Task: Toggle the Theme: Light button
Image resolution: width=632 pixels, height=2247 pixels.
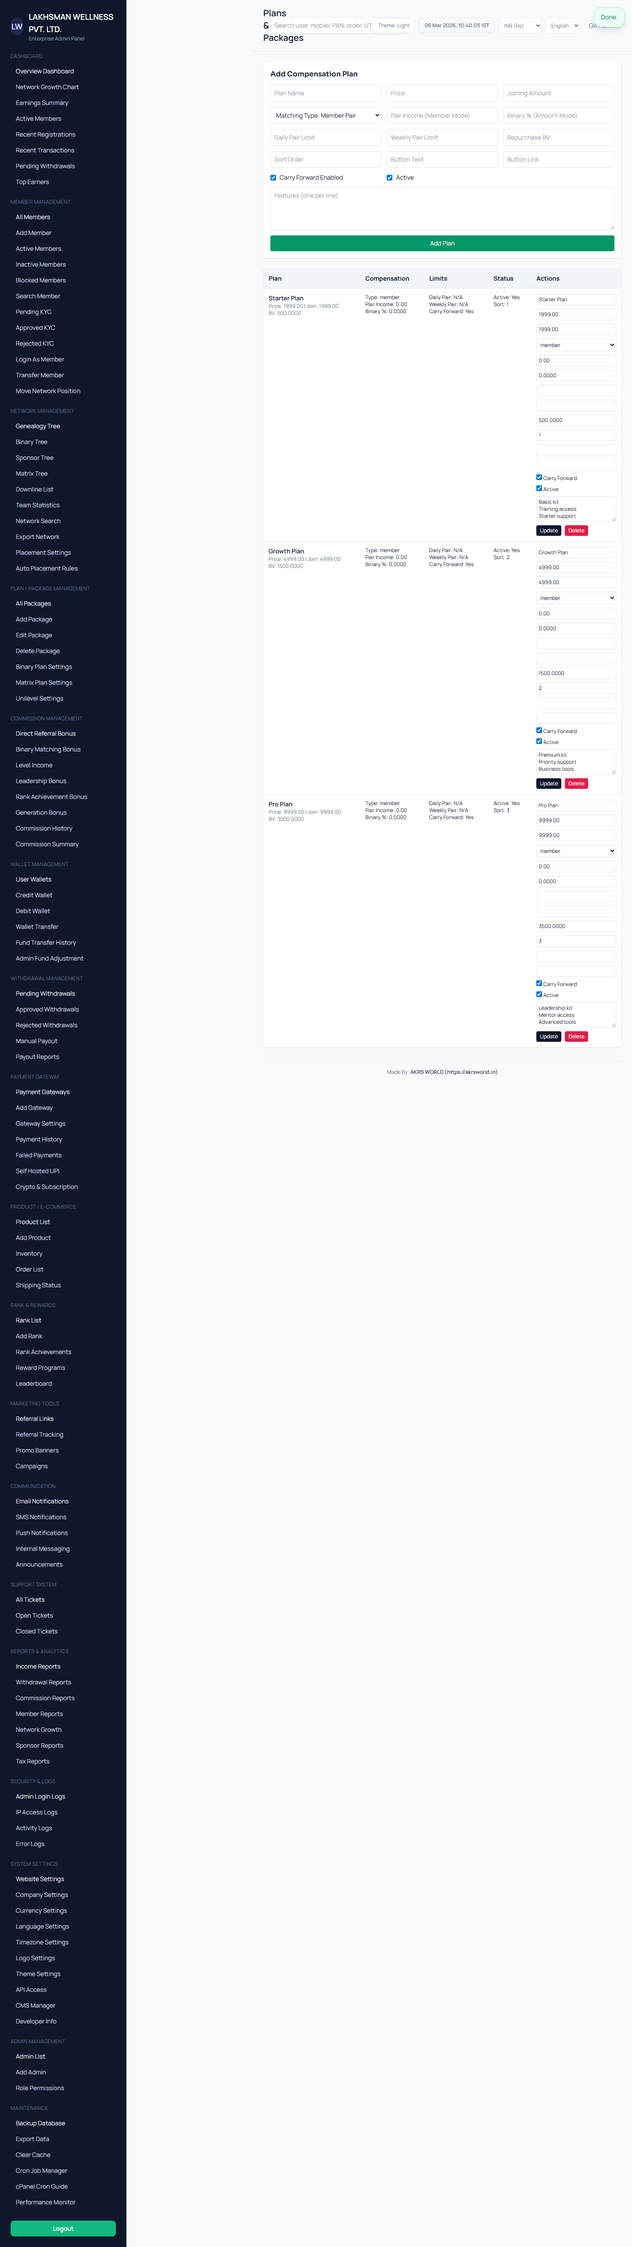Action: pos(393,25)
